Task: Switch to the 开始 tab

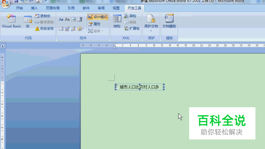Action: click(x=20, y=8)
